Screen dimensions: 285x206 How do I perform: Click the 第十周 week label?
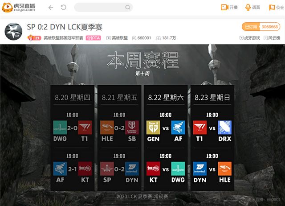pyautogui.click(x=142, y=74)
